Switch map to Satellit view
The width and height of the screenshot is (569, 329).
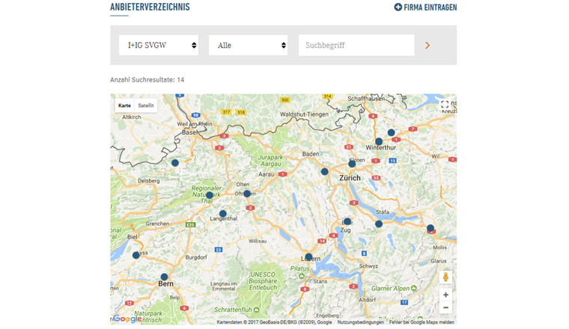tap(146, 106)
